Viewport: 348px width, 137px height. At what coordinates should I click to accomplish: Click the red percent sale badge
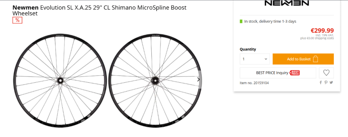[17, 20]
